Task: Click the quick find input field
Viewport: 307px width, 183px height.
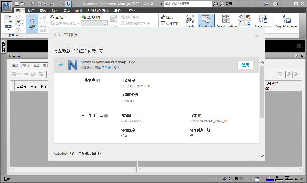Action: 92,24
